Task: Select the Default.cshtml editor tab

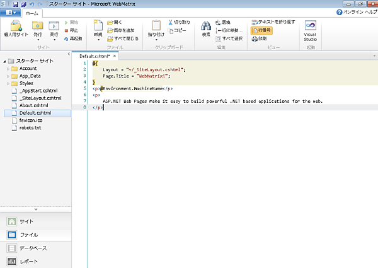Action: click(90, 55)
